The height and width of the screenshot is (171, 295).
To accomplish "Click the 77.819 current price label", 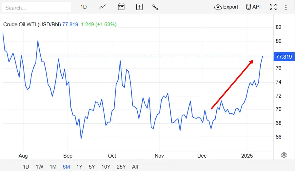I will [x=284, y=57].
